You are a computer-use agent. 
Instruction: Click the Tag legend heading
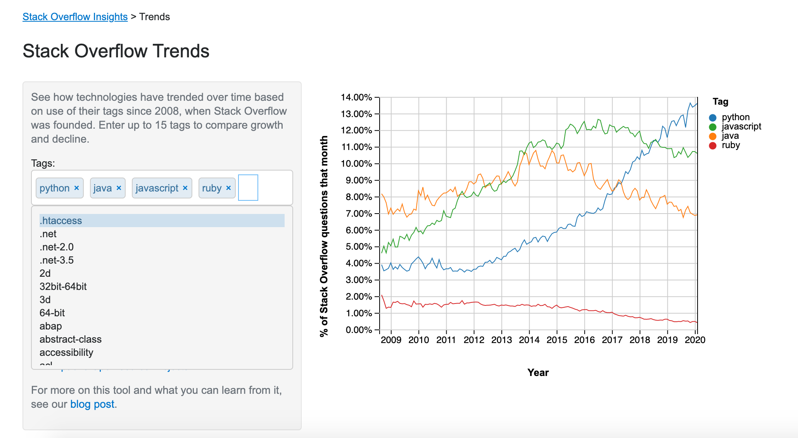[x=720, y=102]
